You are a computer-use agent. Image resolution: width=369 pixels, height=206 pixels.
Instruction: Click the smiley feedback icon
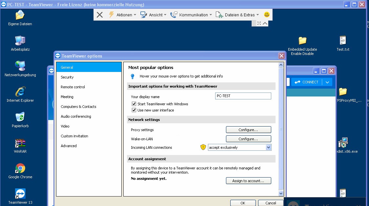[267, 14]
